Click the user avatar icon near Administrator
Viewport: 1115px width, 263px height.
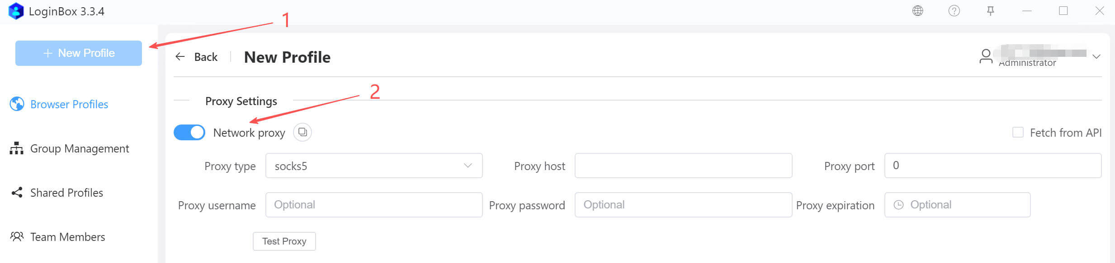(986, 56)
